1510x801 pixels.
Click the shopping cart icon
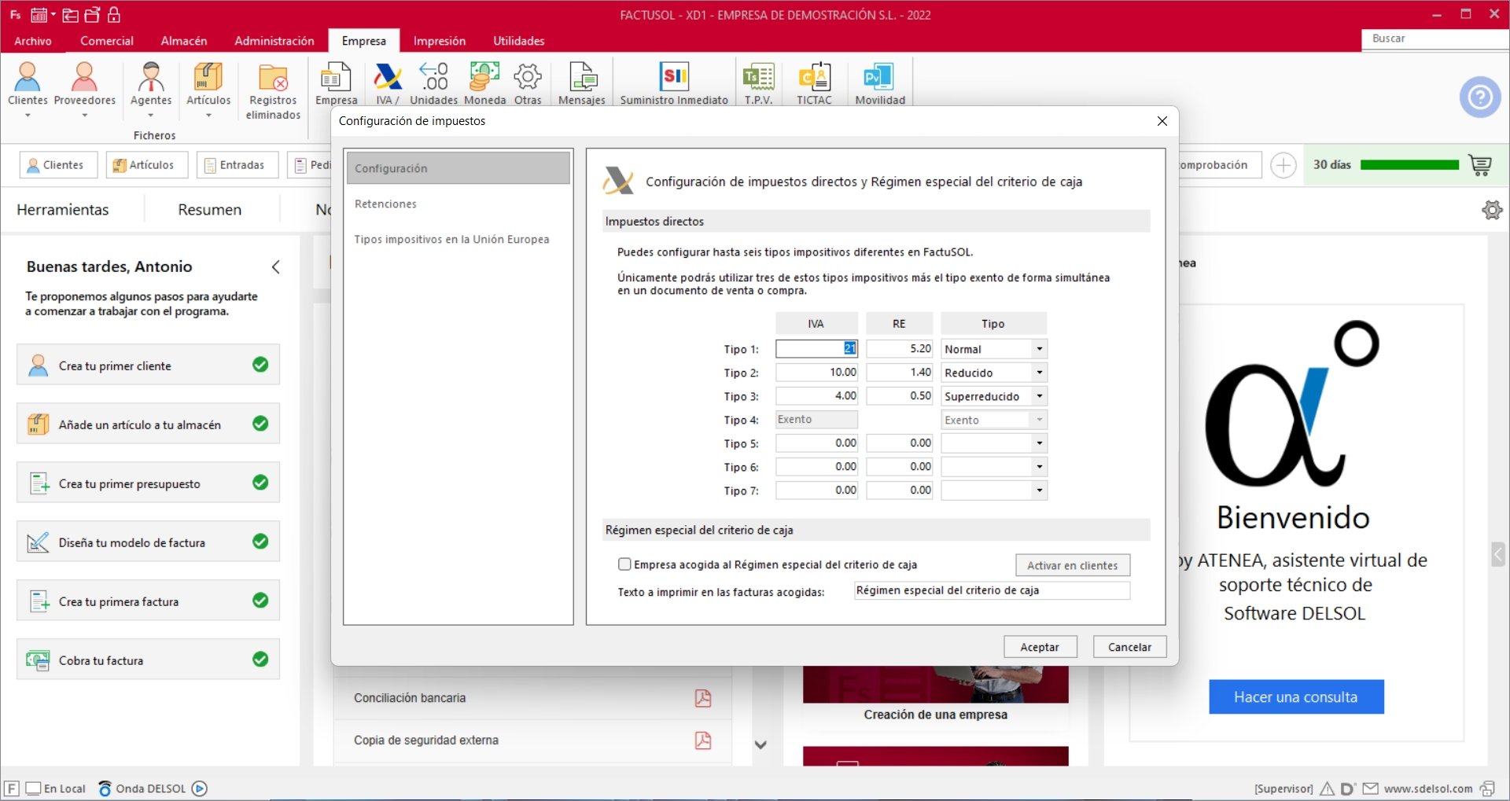(1480, 165)
